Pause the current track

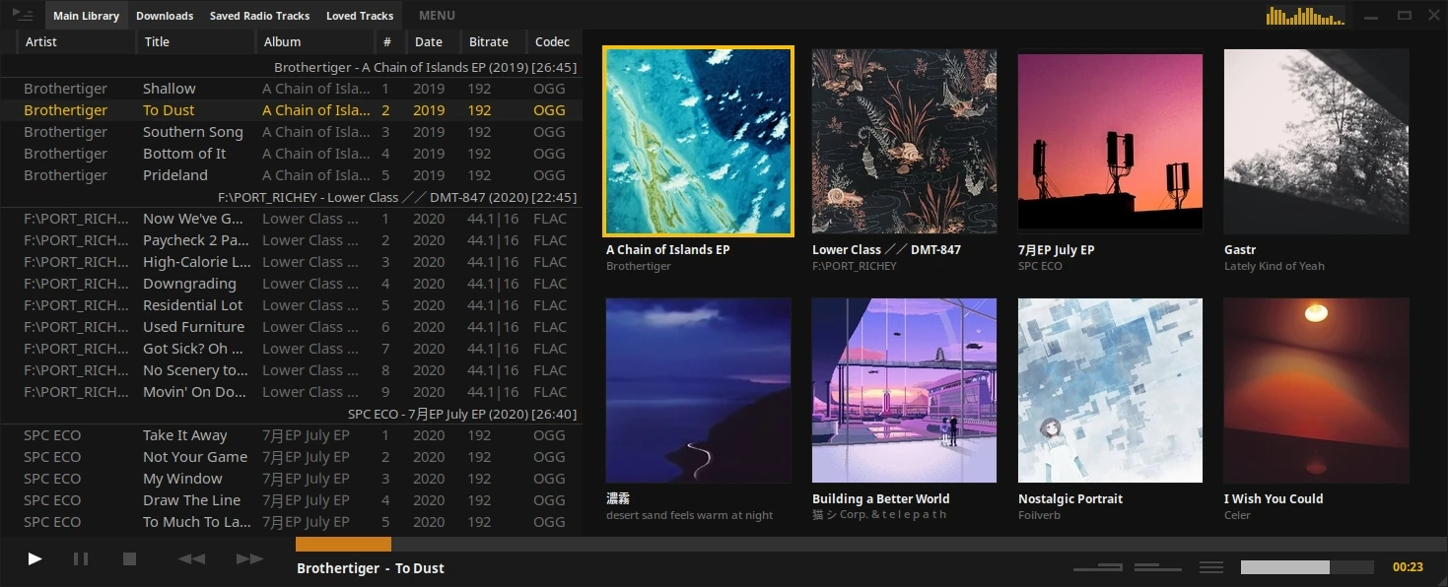click(x=81, y=559)
